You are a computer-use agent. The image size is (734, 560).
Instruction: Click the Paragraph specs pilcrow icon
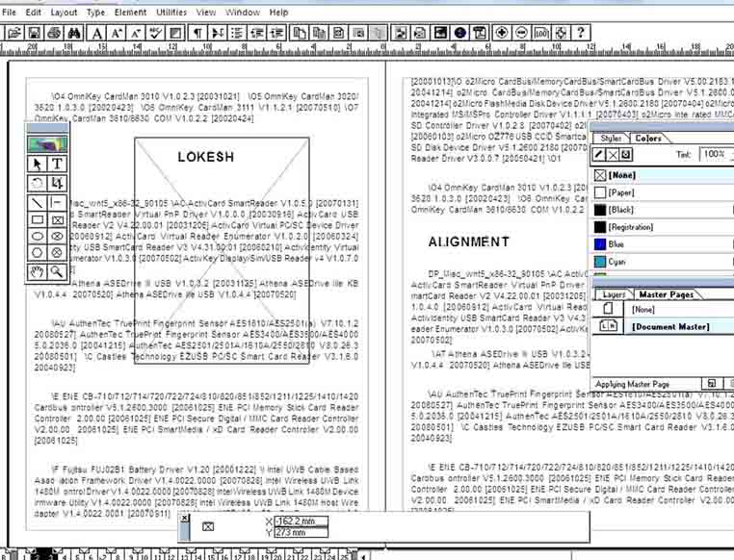198,33
